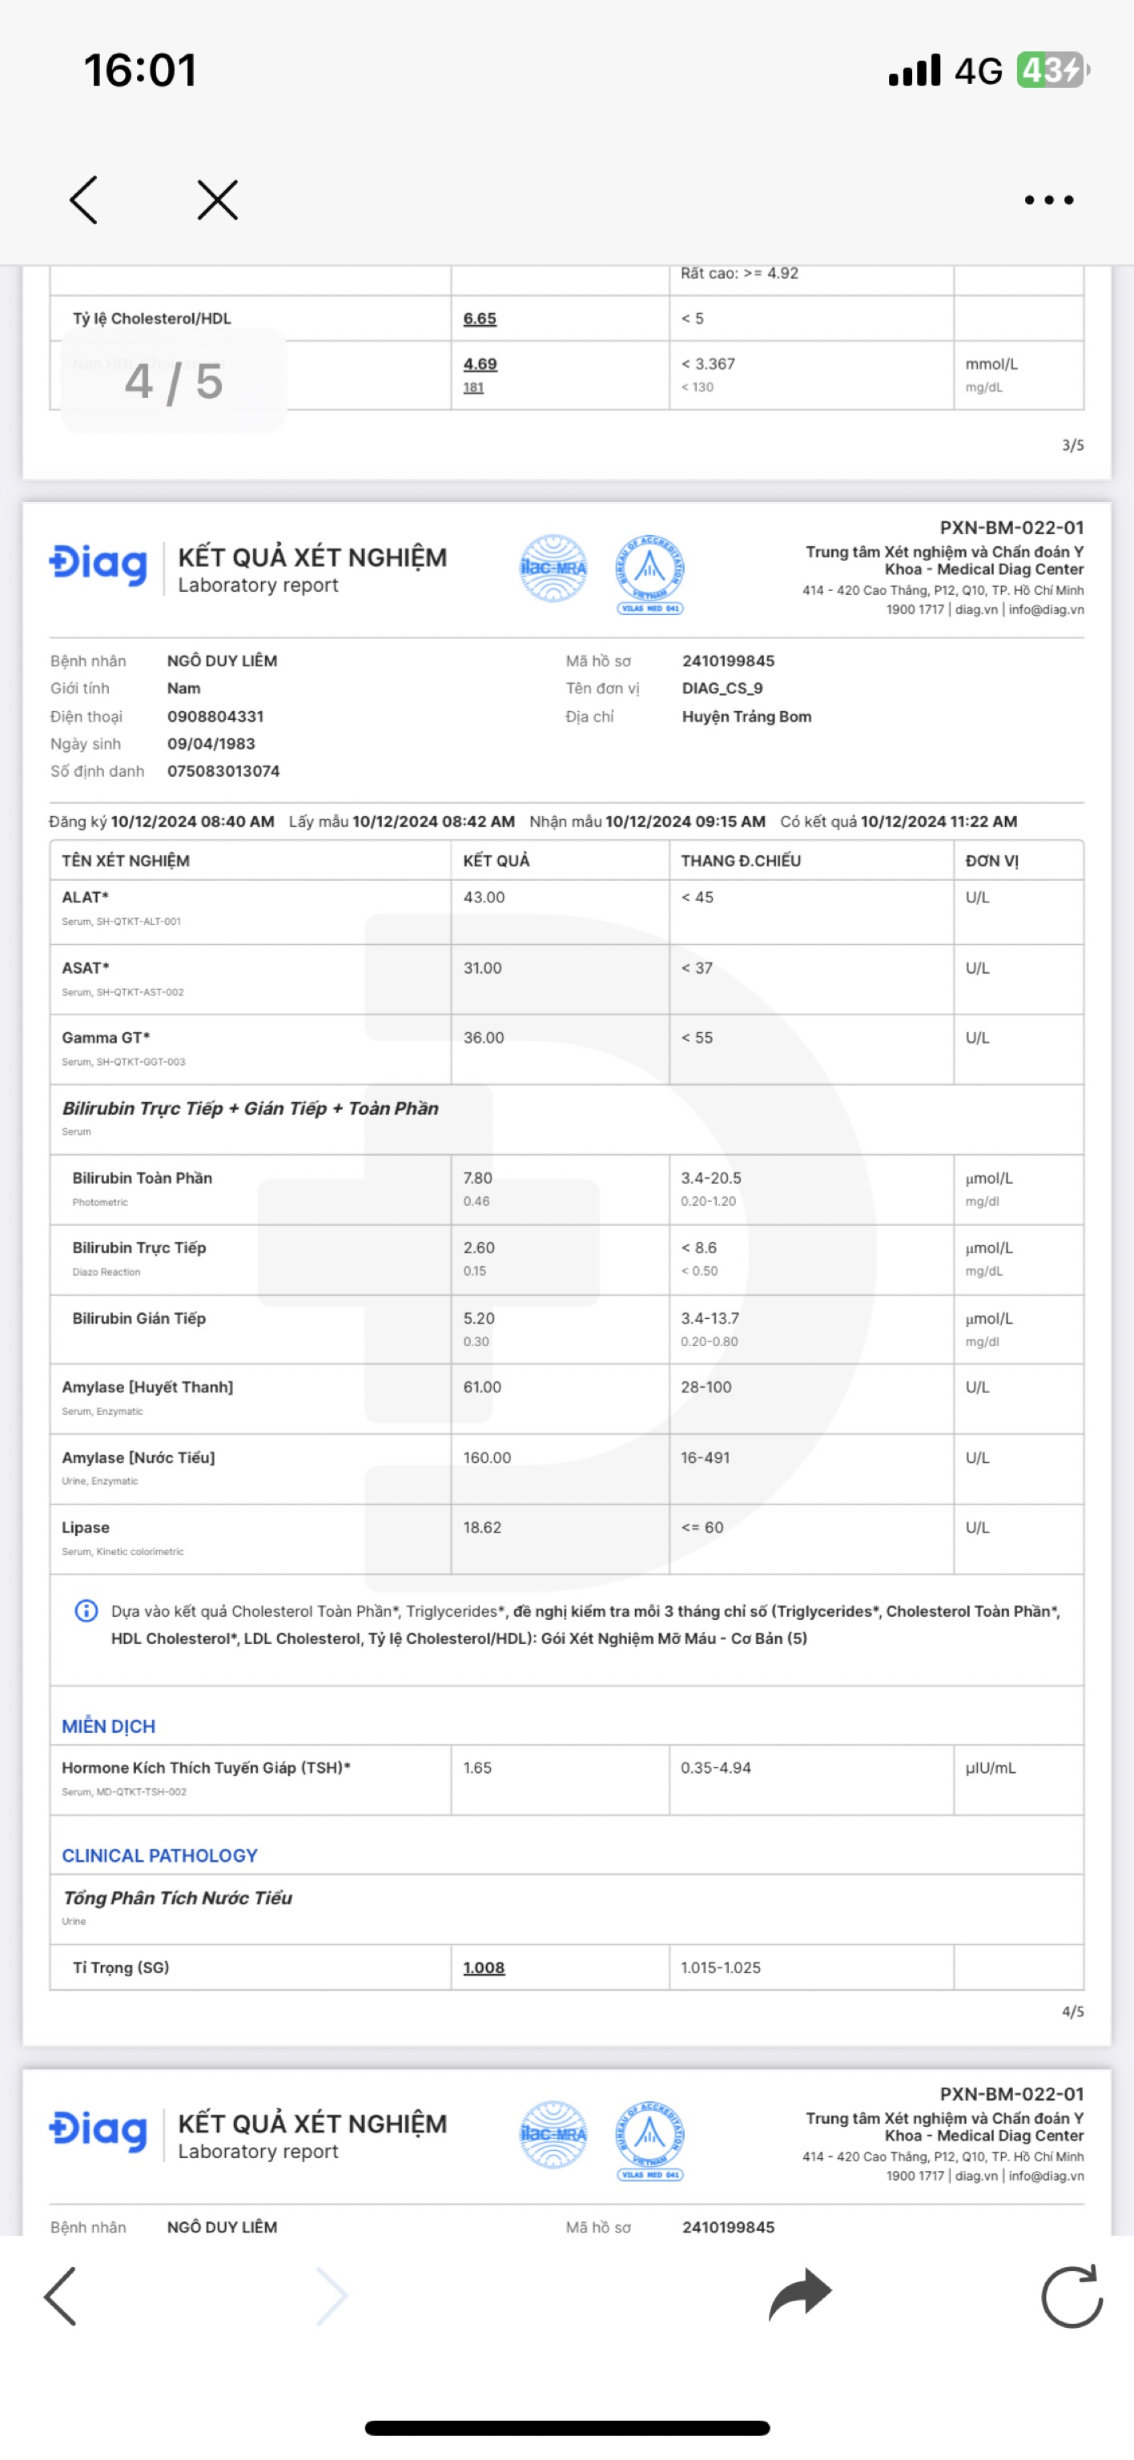Tap the blue info icon beside recommendation
Image resolution: width=1134 pixels, height=2460 pixels.
pos(86,1611)
